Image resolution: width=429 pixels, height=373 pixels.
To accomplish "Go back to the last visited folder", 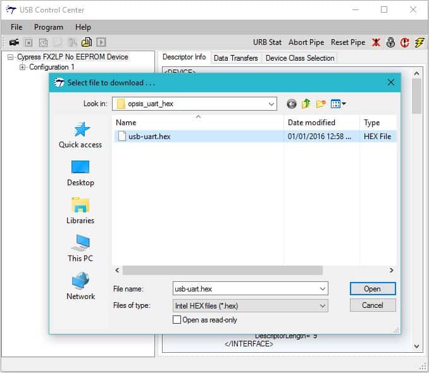I will tap(292, 104).
